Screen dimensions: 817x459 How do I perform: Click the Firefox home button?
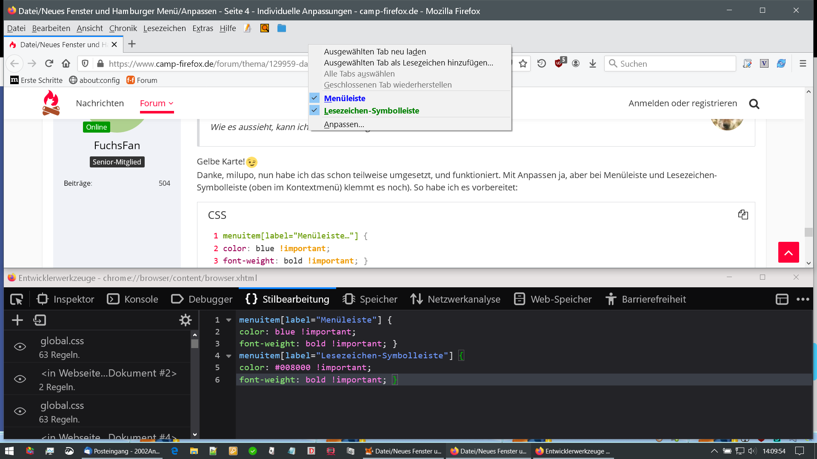coord(66,64)
